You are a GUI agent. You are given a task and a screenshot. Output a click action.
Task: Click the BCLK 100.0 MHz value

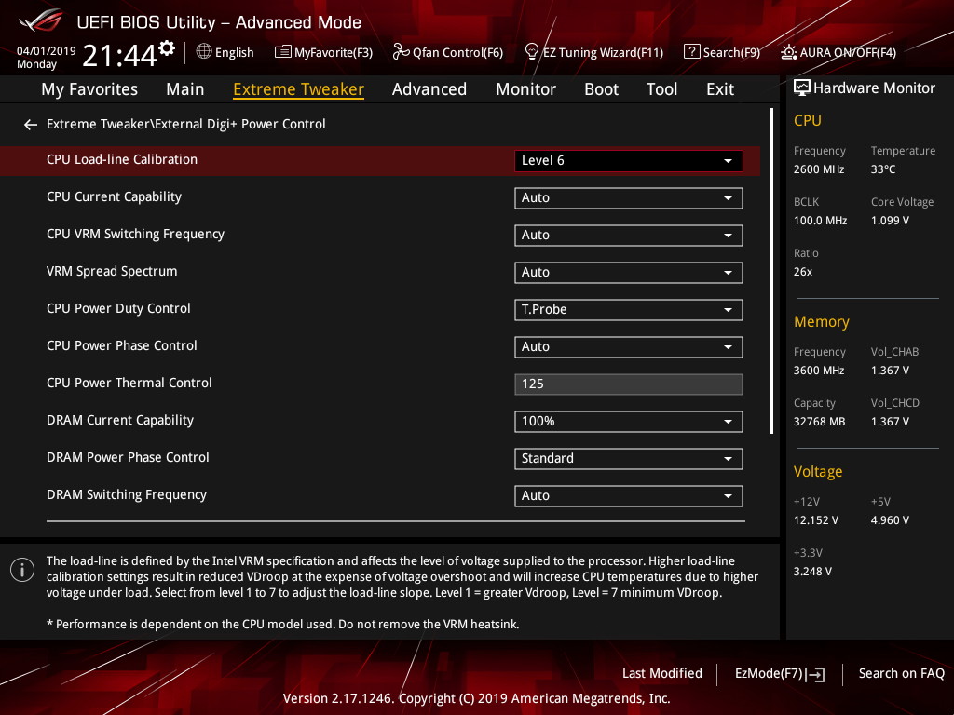tap(820, 221)
